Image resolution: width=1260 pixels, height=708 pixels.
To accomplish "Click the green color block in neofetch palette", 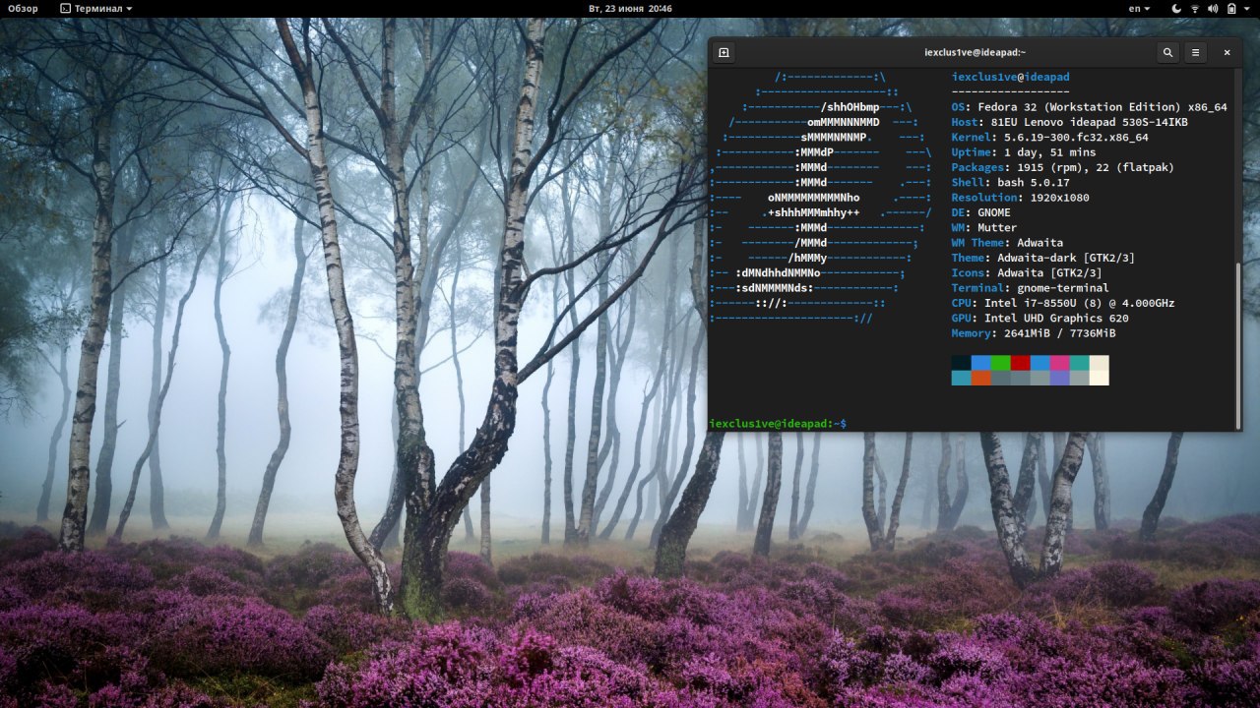I will point(1000,363).
